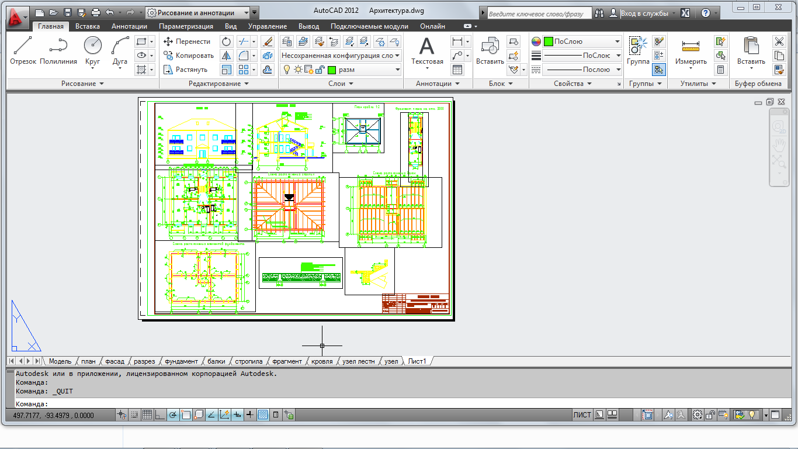
Task: Click the Plot printer icon
Action: (x=96, y=12)
